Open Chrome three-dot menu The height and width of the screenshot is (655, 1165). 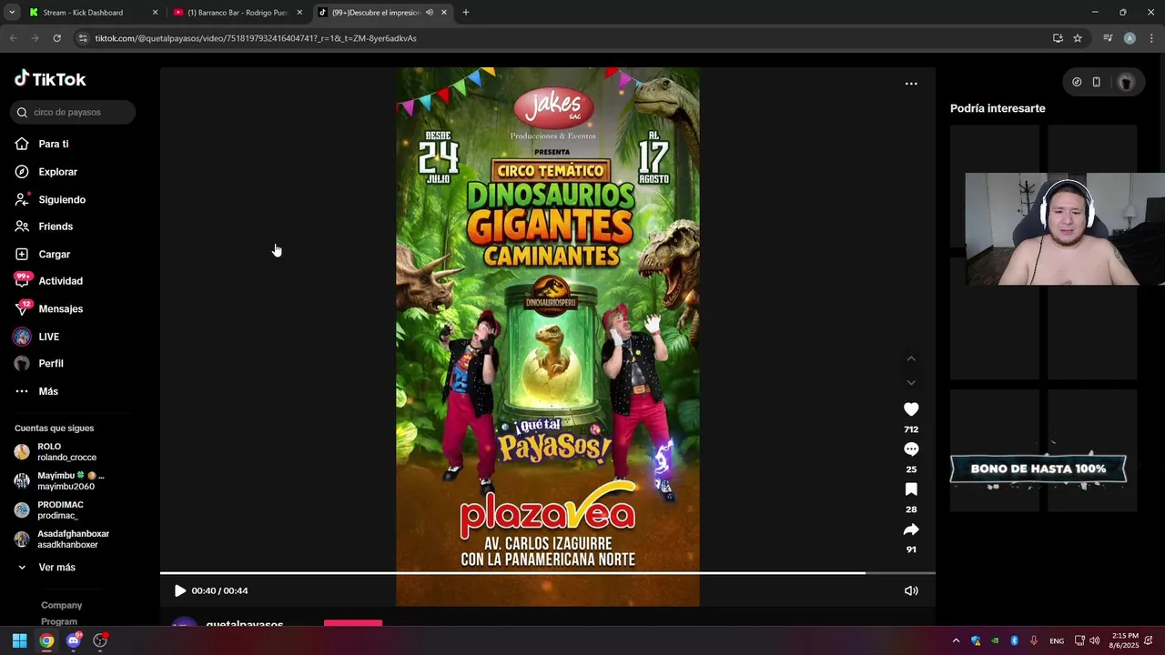click(x=1151, y=38)
